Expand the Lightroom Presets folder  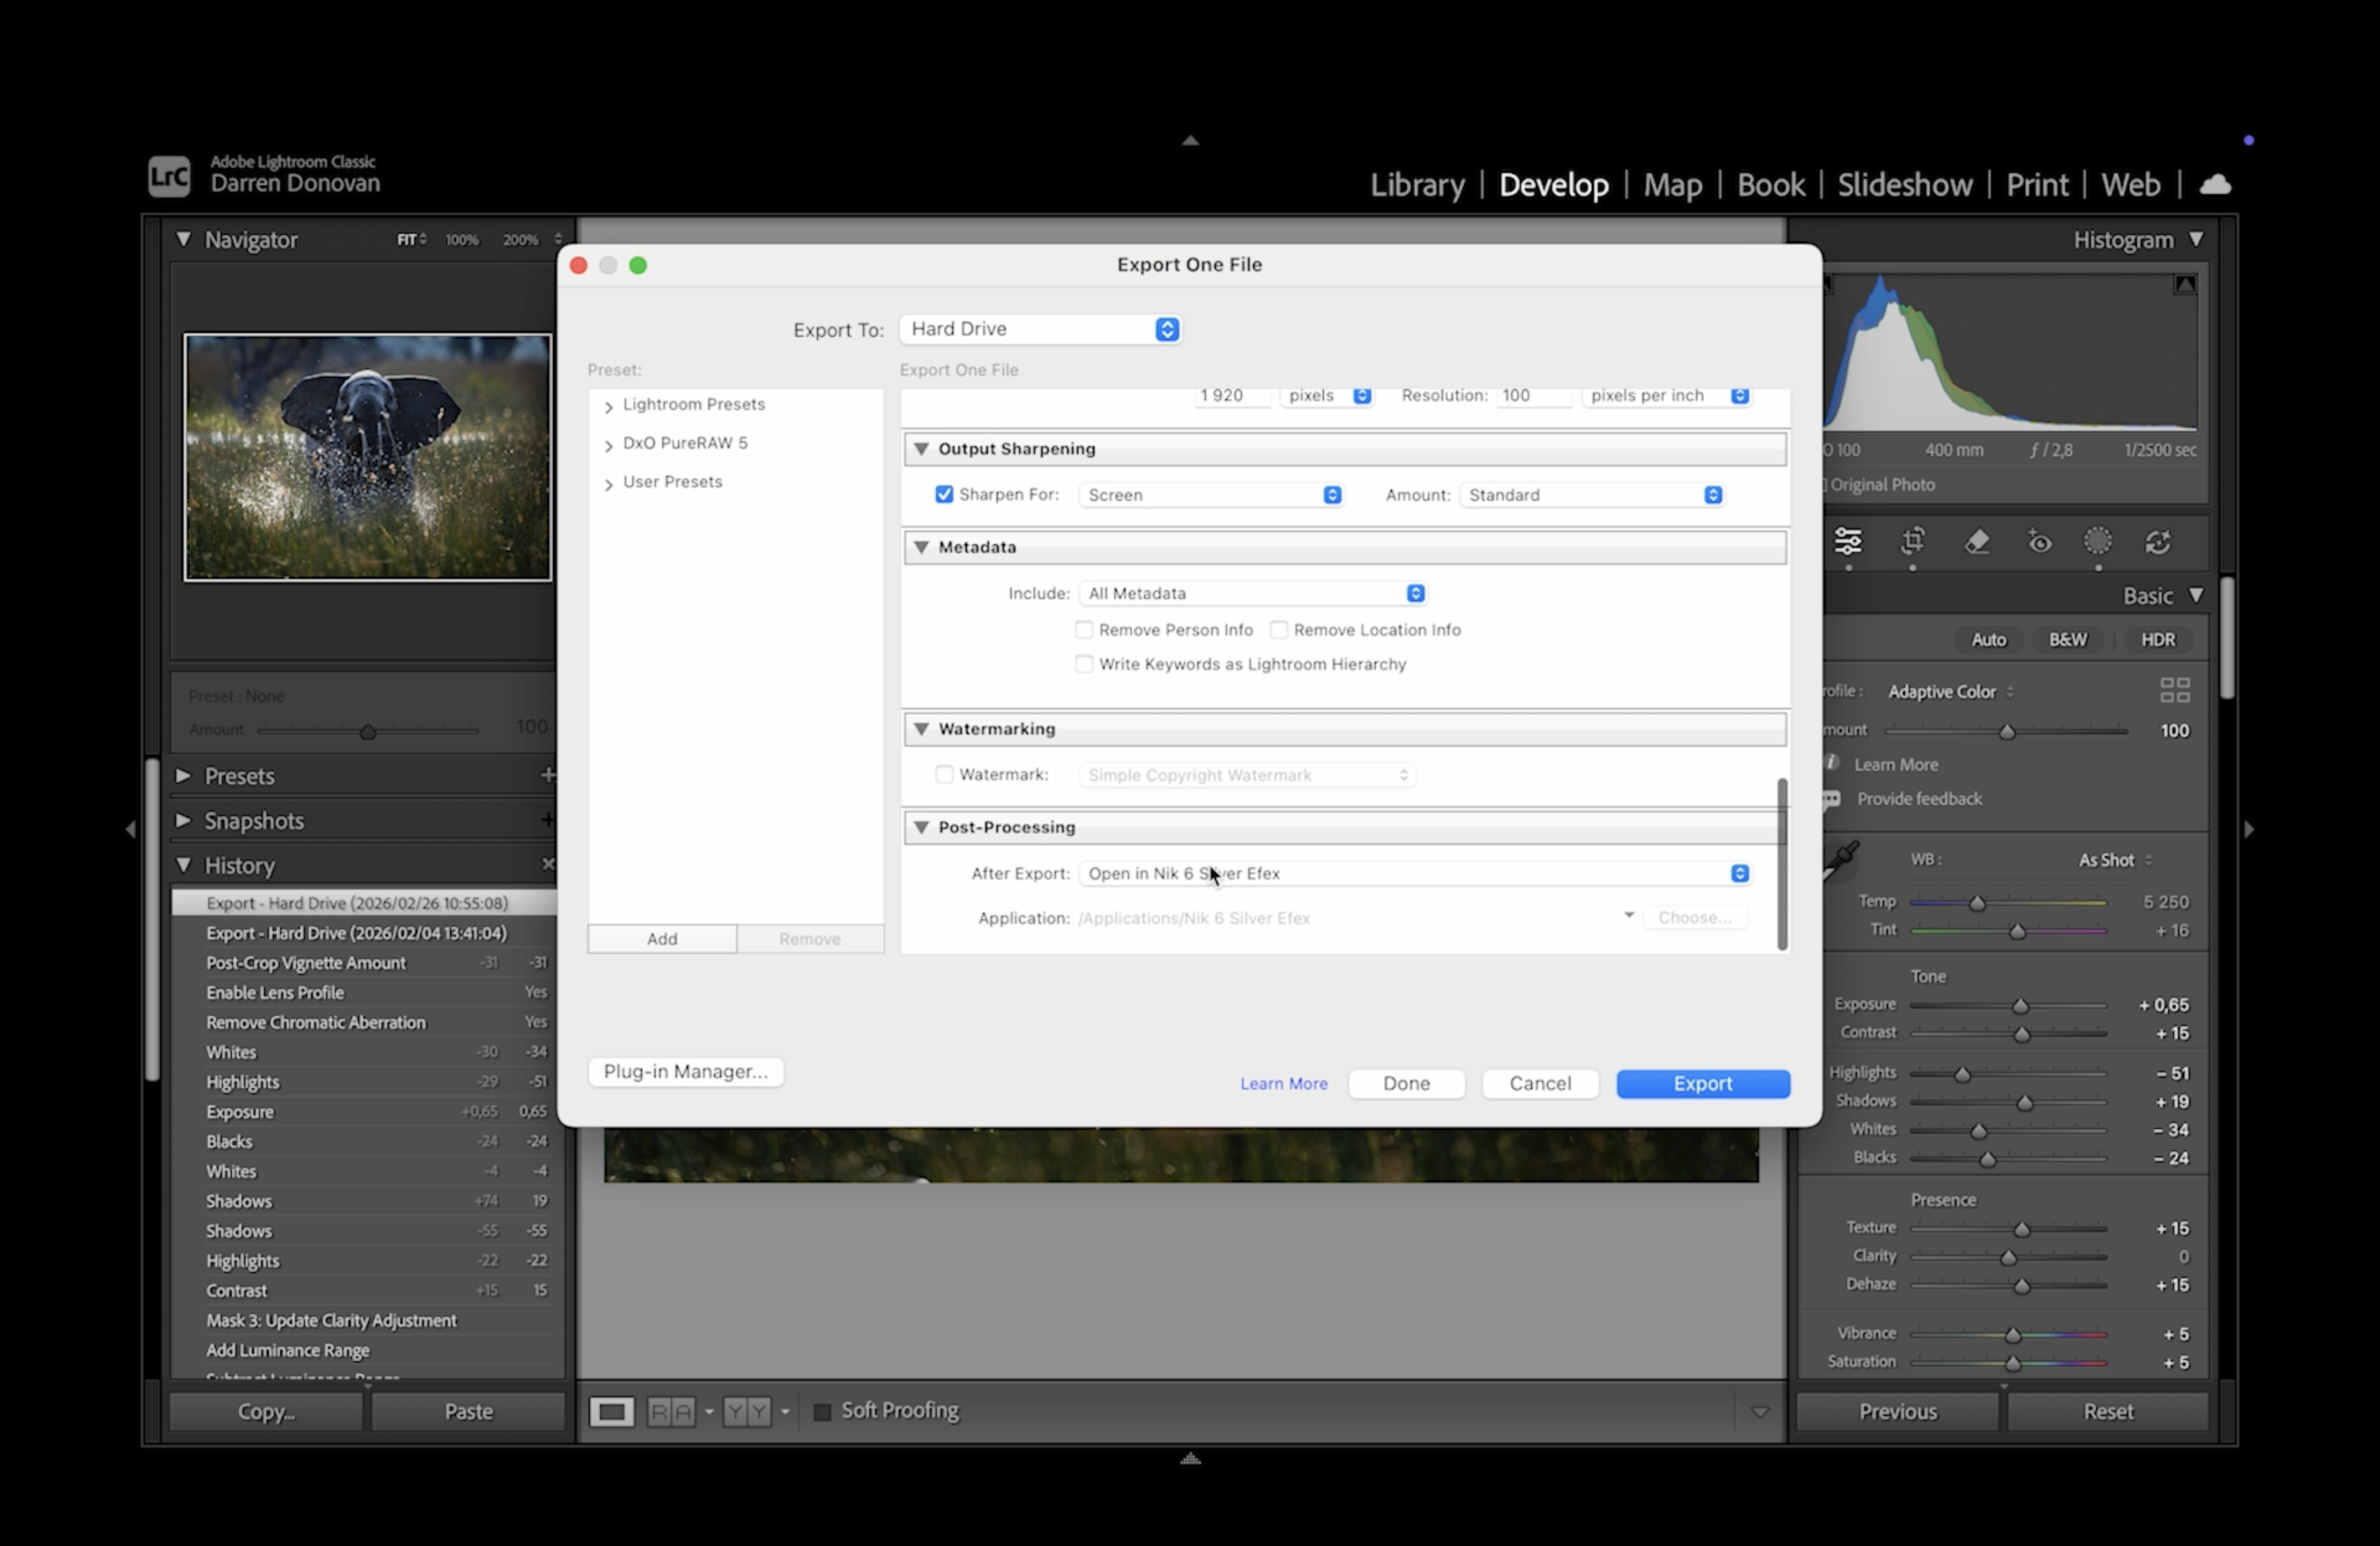pos(608,406)
